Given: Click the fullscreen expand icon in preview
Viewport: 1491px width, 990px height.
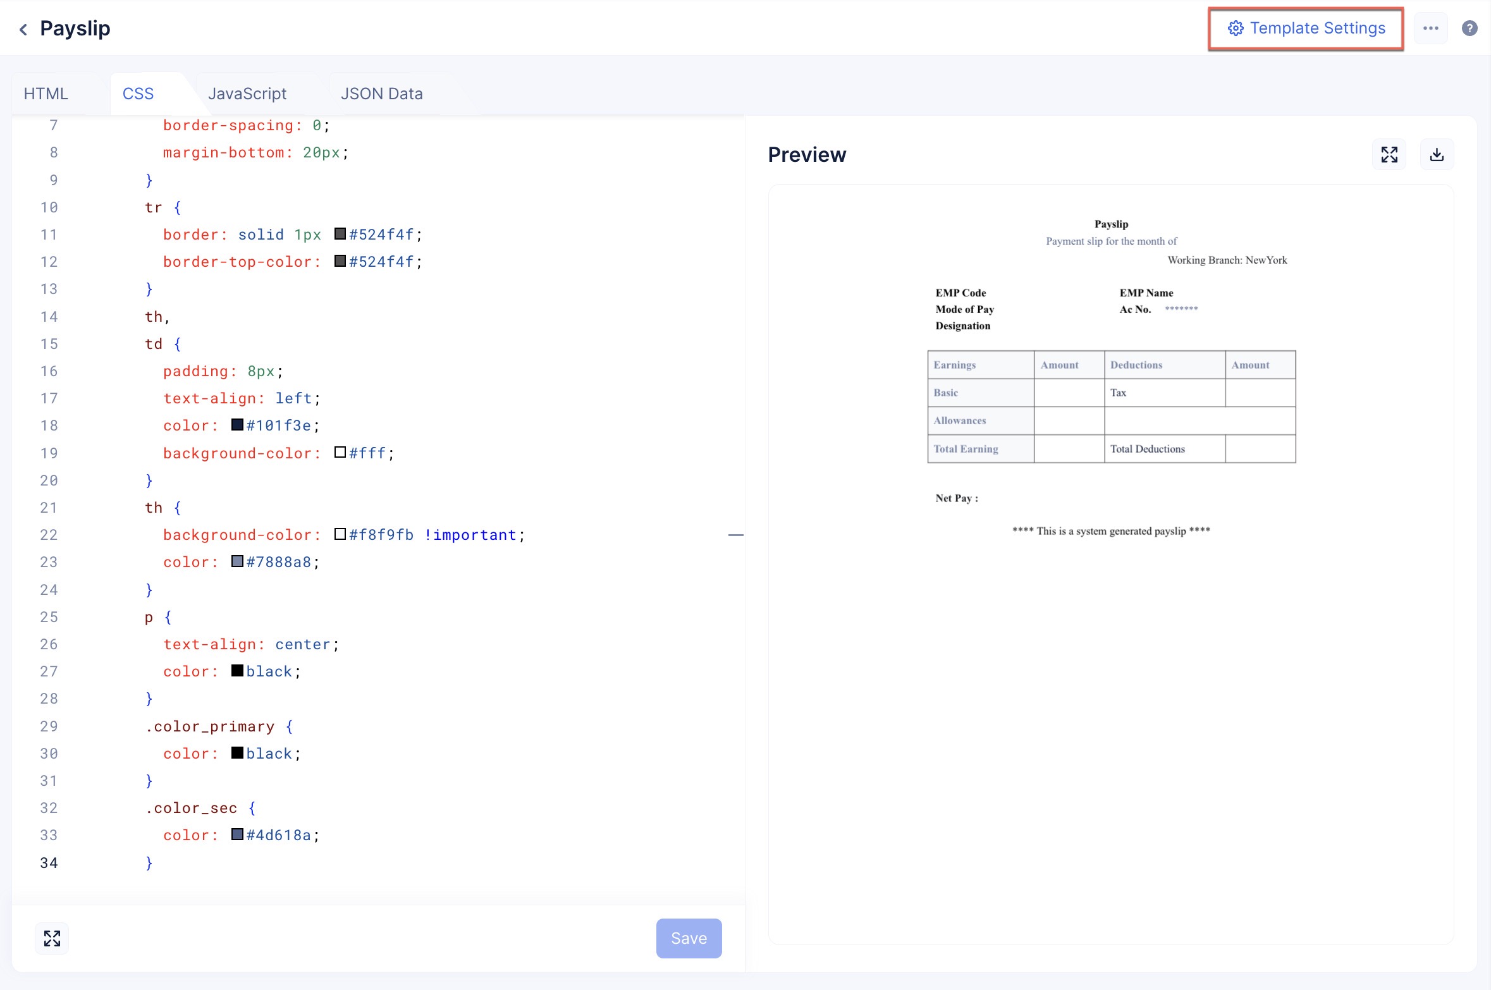Looking at the screenshot, I should point(1390,152).
